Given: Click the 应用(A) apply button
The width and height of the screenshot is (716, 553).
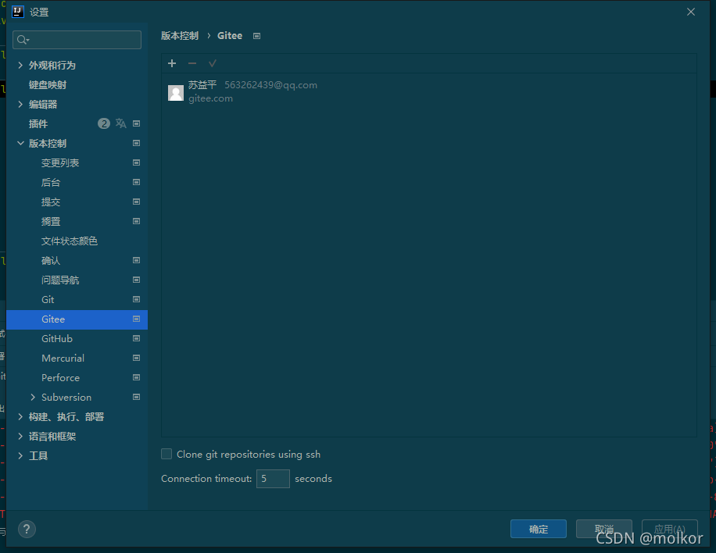Looking at the screenshot, I should [x=669, y=530].
